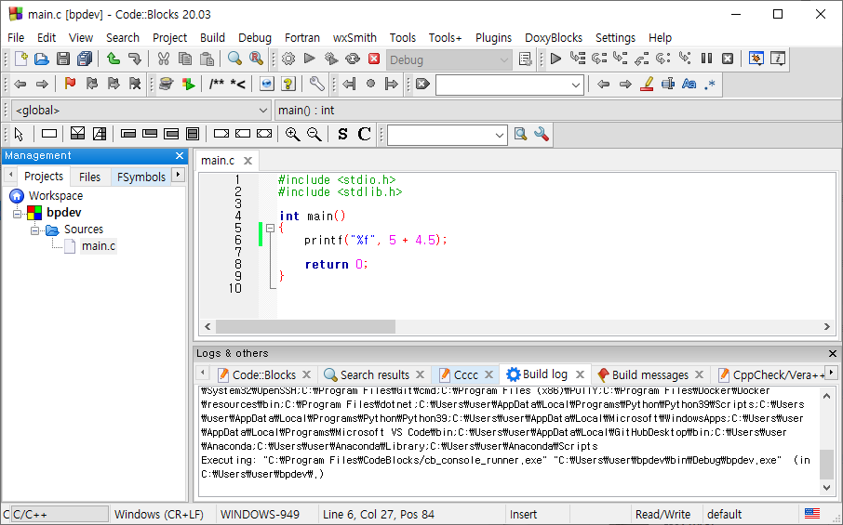Click the Build and run icon
Screen dimensions: 843x525
click(331, 59)
